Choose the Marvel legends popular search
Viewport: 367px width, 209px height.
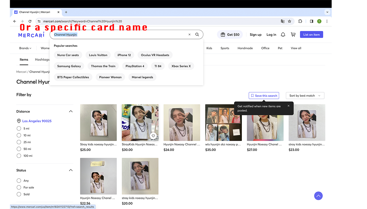pos(142,77)
